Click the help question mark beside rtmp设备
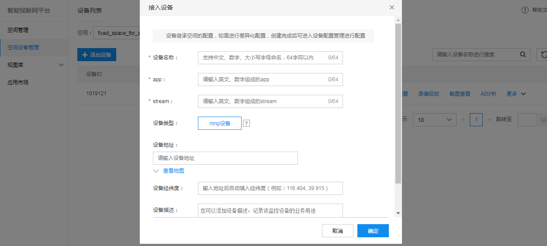This screenshot has height=246, width=547. (x=246, y=124)
